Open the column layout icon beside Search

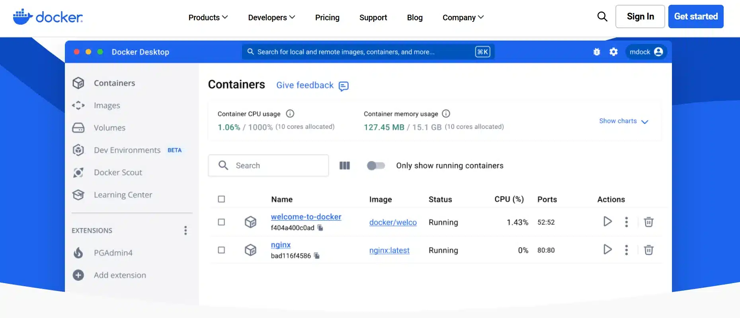[x=344, y=165]
